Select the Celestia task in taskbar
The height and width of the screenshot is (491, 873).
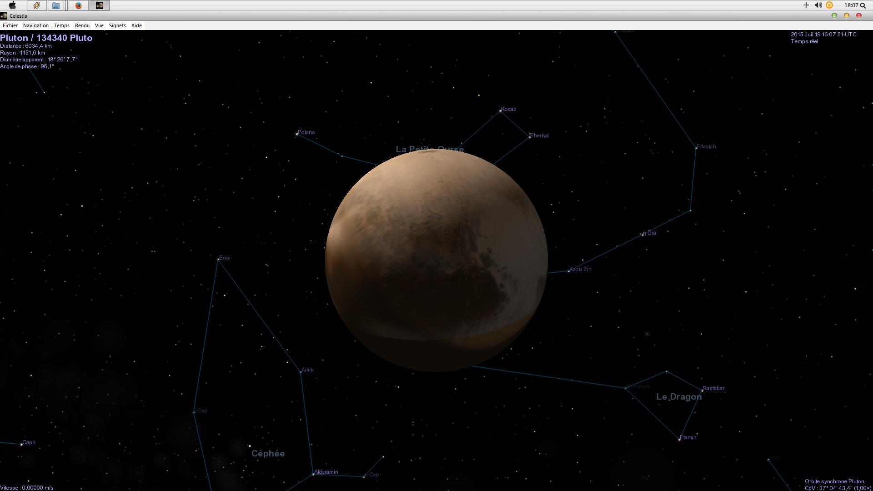coord(99,5)
